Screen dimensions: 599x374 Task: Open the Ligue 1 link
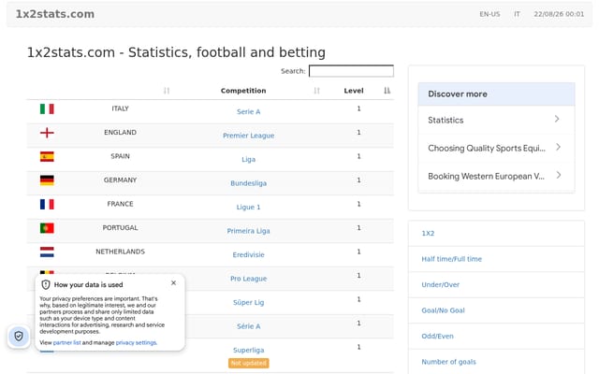(248, 208)
